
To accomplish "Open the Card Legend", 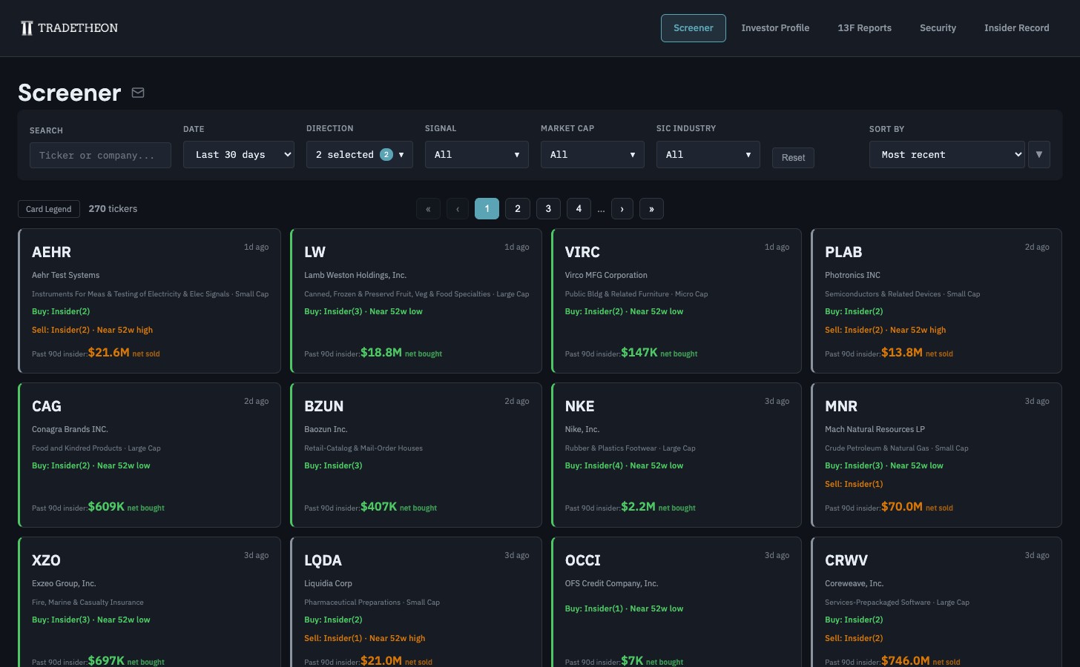I will click(48, 208).
